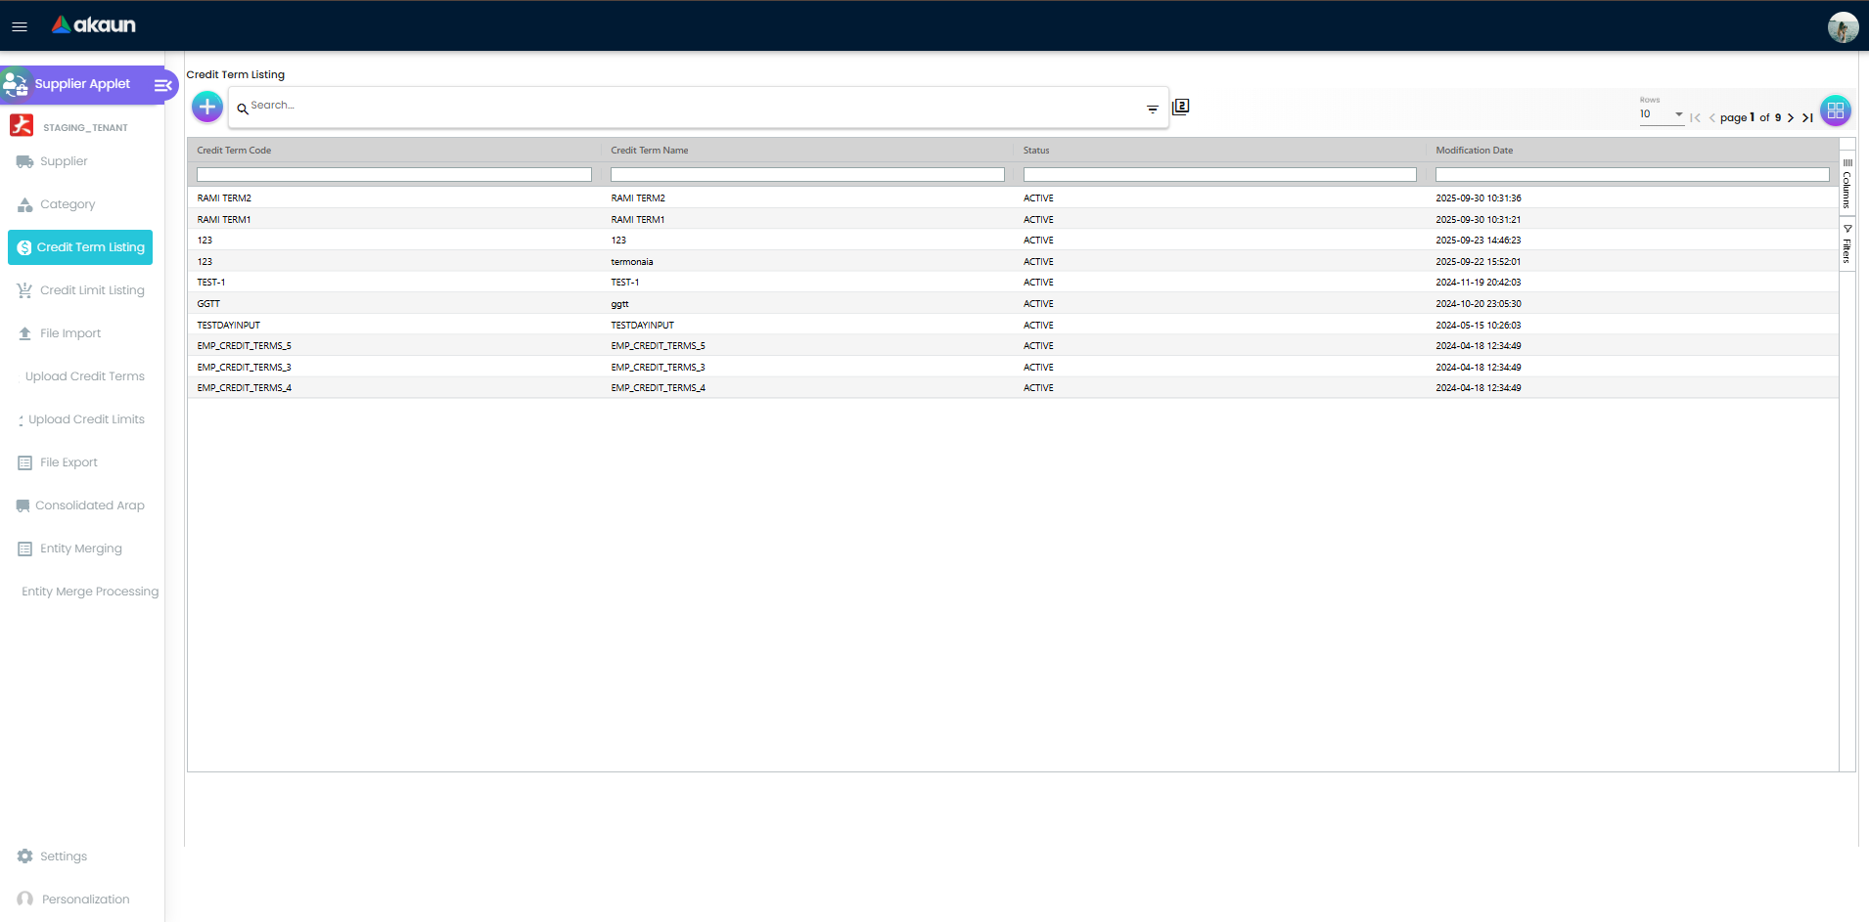This screenshot has height=922, width=1869.
Task: Click the numbered pages icon beside search
Action: [1181, 107]
